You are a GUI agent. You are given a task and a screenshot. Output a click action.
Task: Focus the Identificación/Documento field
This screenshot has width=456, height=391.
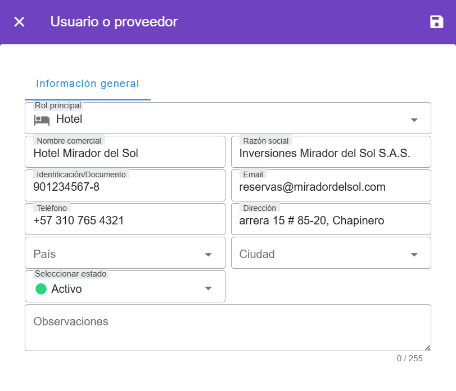point(125,187)
